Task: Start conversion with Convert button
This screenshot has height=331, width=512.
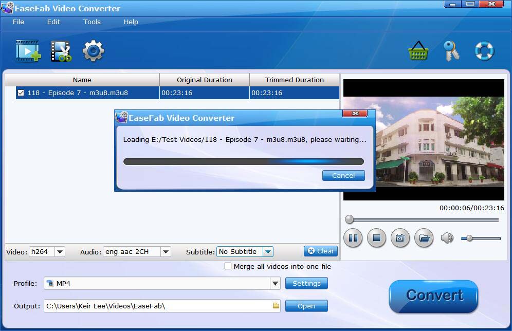Action: (434, 296)
